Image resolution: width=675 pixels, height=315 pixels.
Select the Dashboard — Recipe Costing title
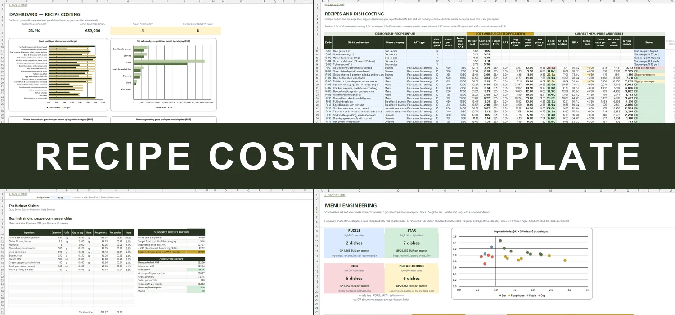click(45, 14)
